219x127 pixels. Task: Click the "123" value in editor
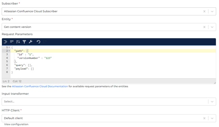coord(48,58)
